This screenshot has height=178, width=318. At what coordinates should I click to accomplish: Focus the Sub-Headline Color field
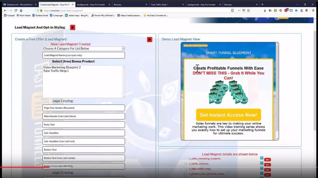coord(84,141)
